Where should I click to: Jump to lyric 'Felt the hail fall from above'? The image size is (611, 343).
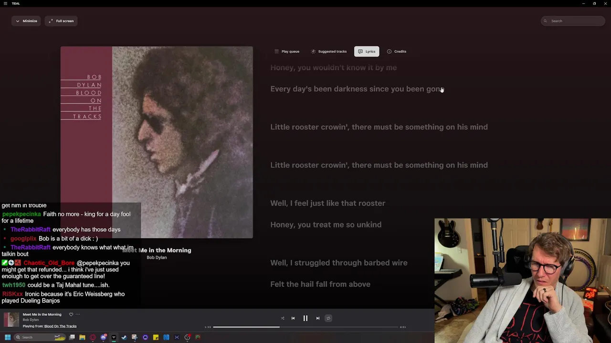coord(320,284)
